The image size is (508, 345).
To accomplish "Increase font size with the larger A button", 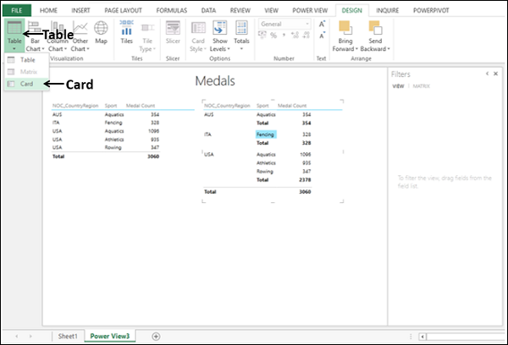I will coord(322,25).
